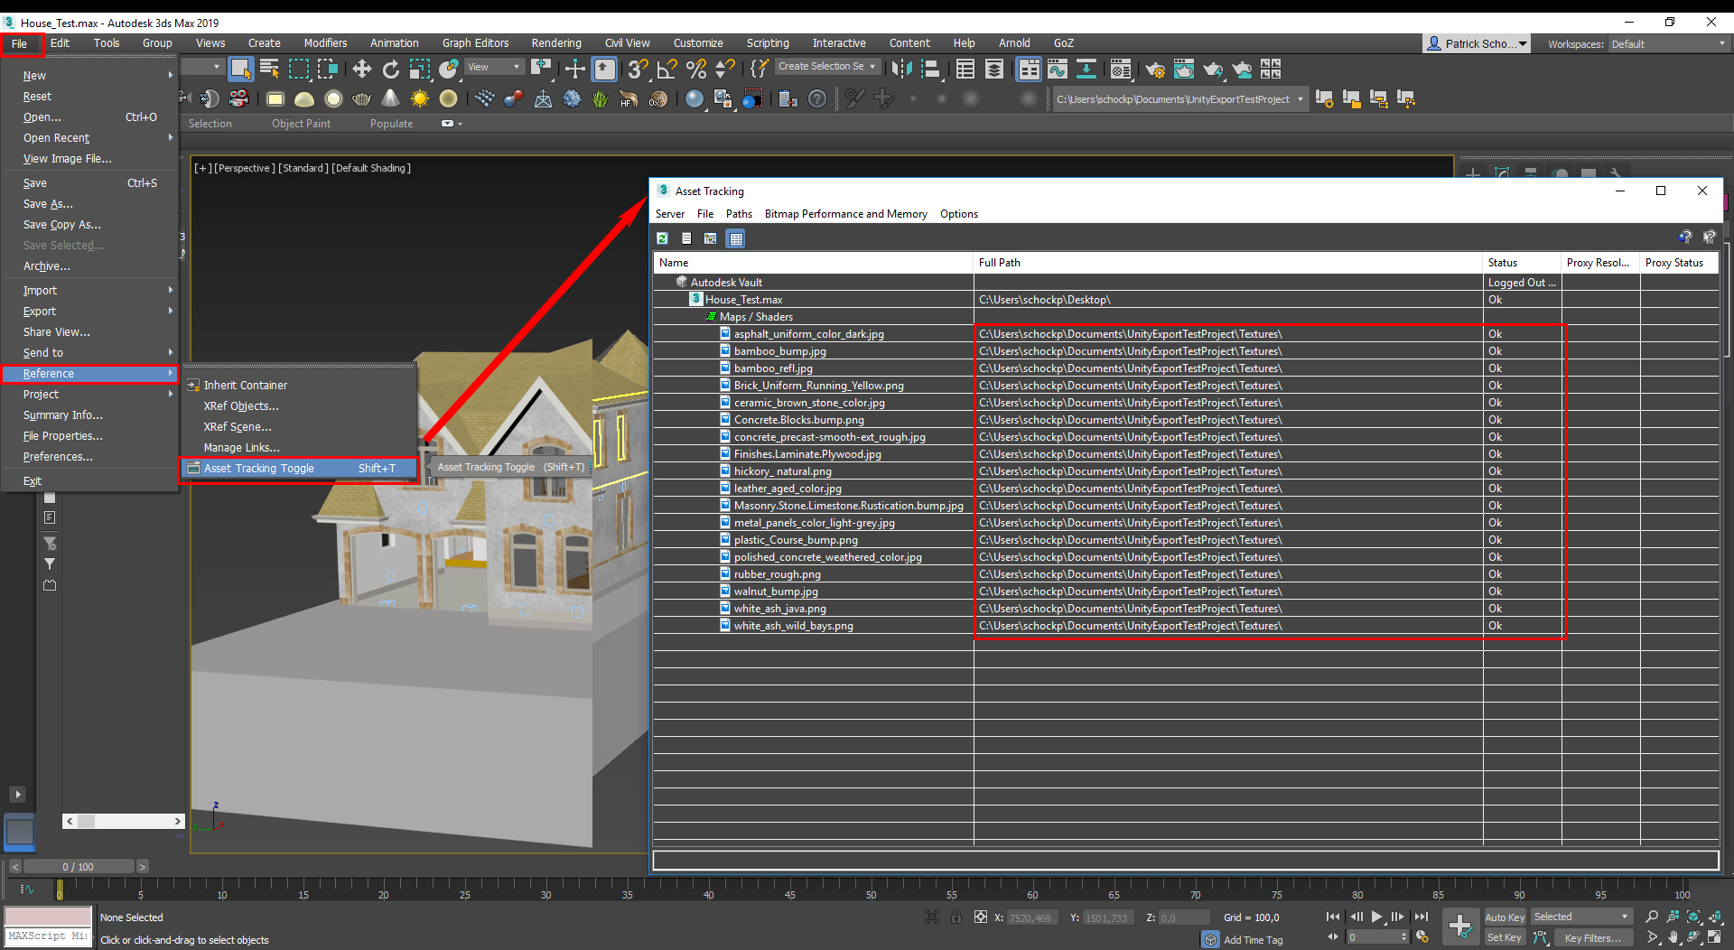Image resolution: width=1734 pixels, height=950 pixels.
Task: Toggle Isolate Selection in status bar
Action: click(932, 917)
